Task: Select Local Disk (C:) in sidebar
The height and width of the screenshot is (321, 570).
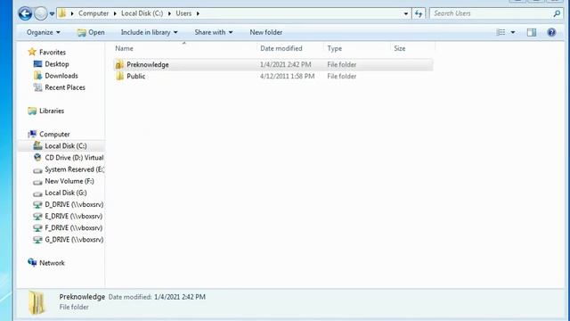Action: click(x=65, y=146)
